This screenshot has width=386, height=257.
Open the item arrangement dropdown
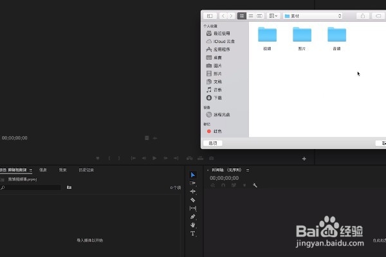(273, 16)
